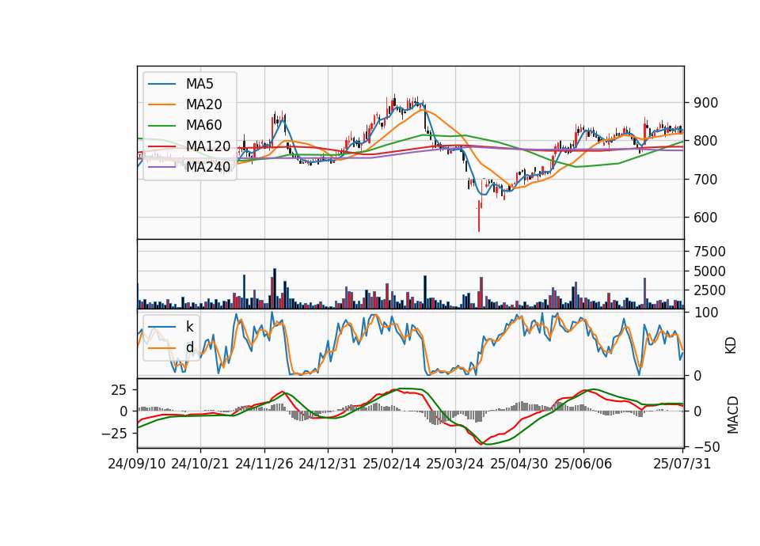Click the 800 price axis label
The image size is (760, 546).
705,141
